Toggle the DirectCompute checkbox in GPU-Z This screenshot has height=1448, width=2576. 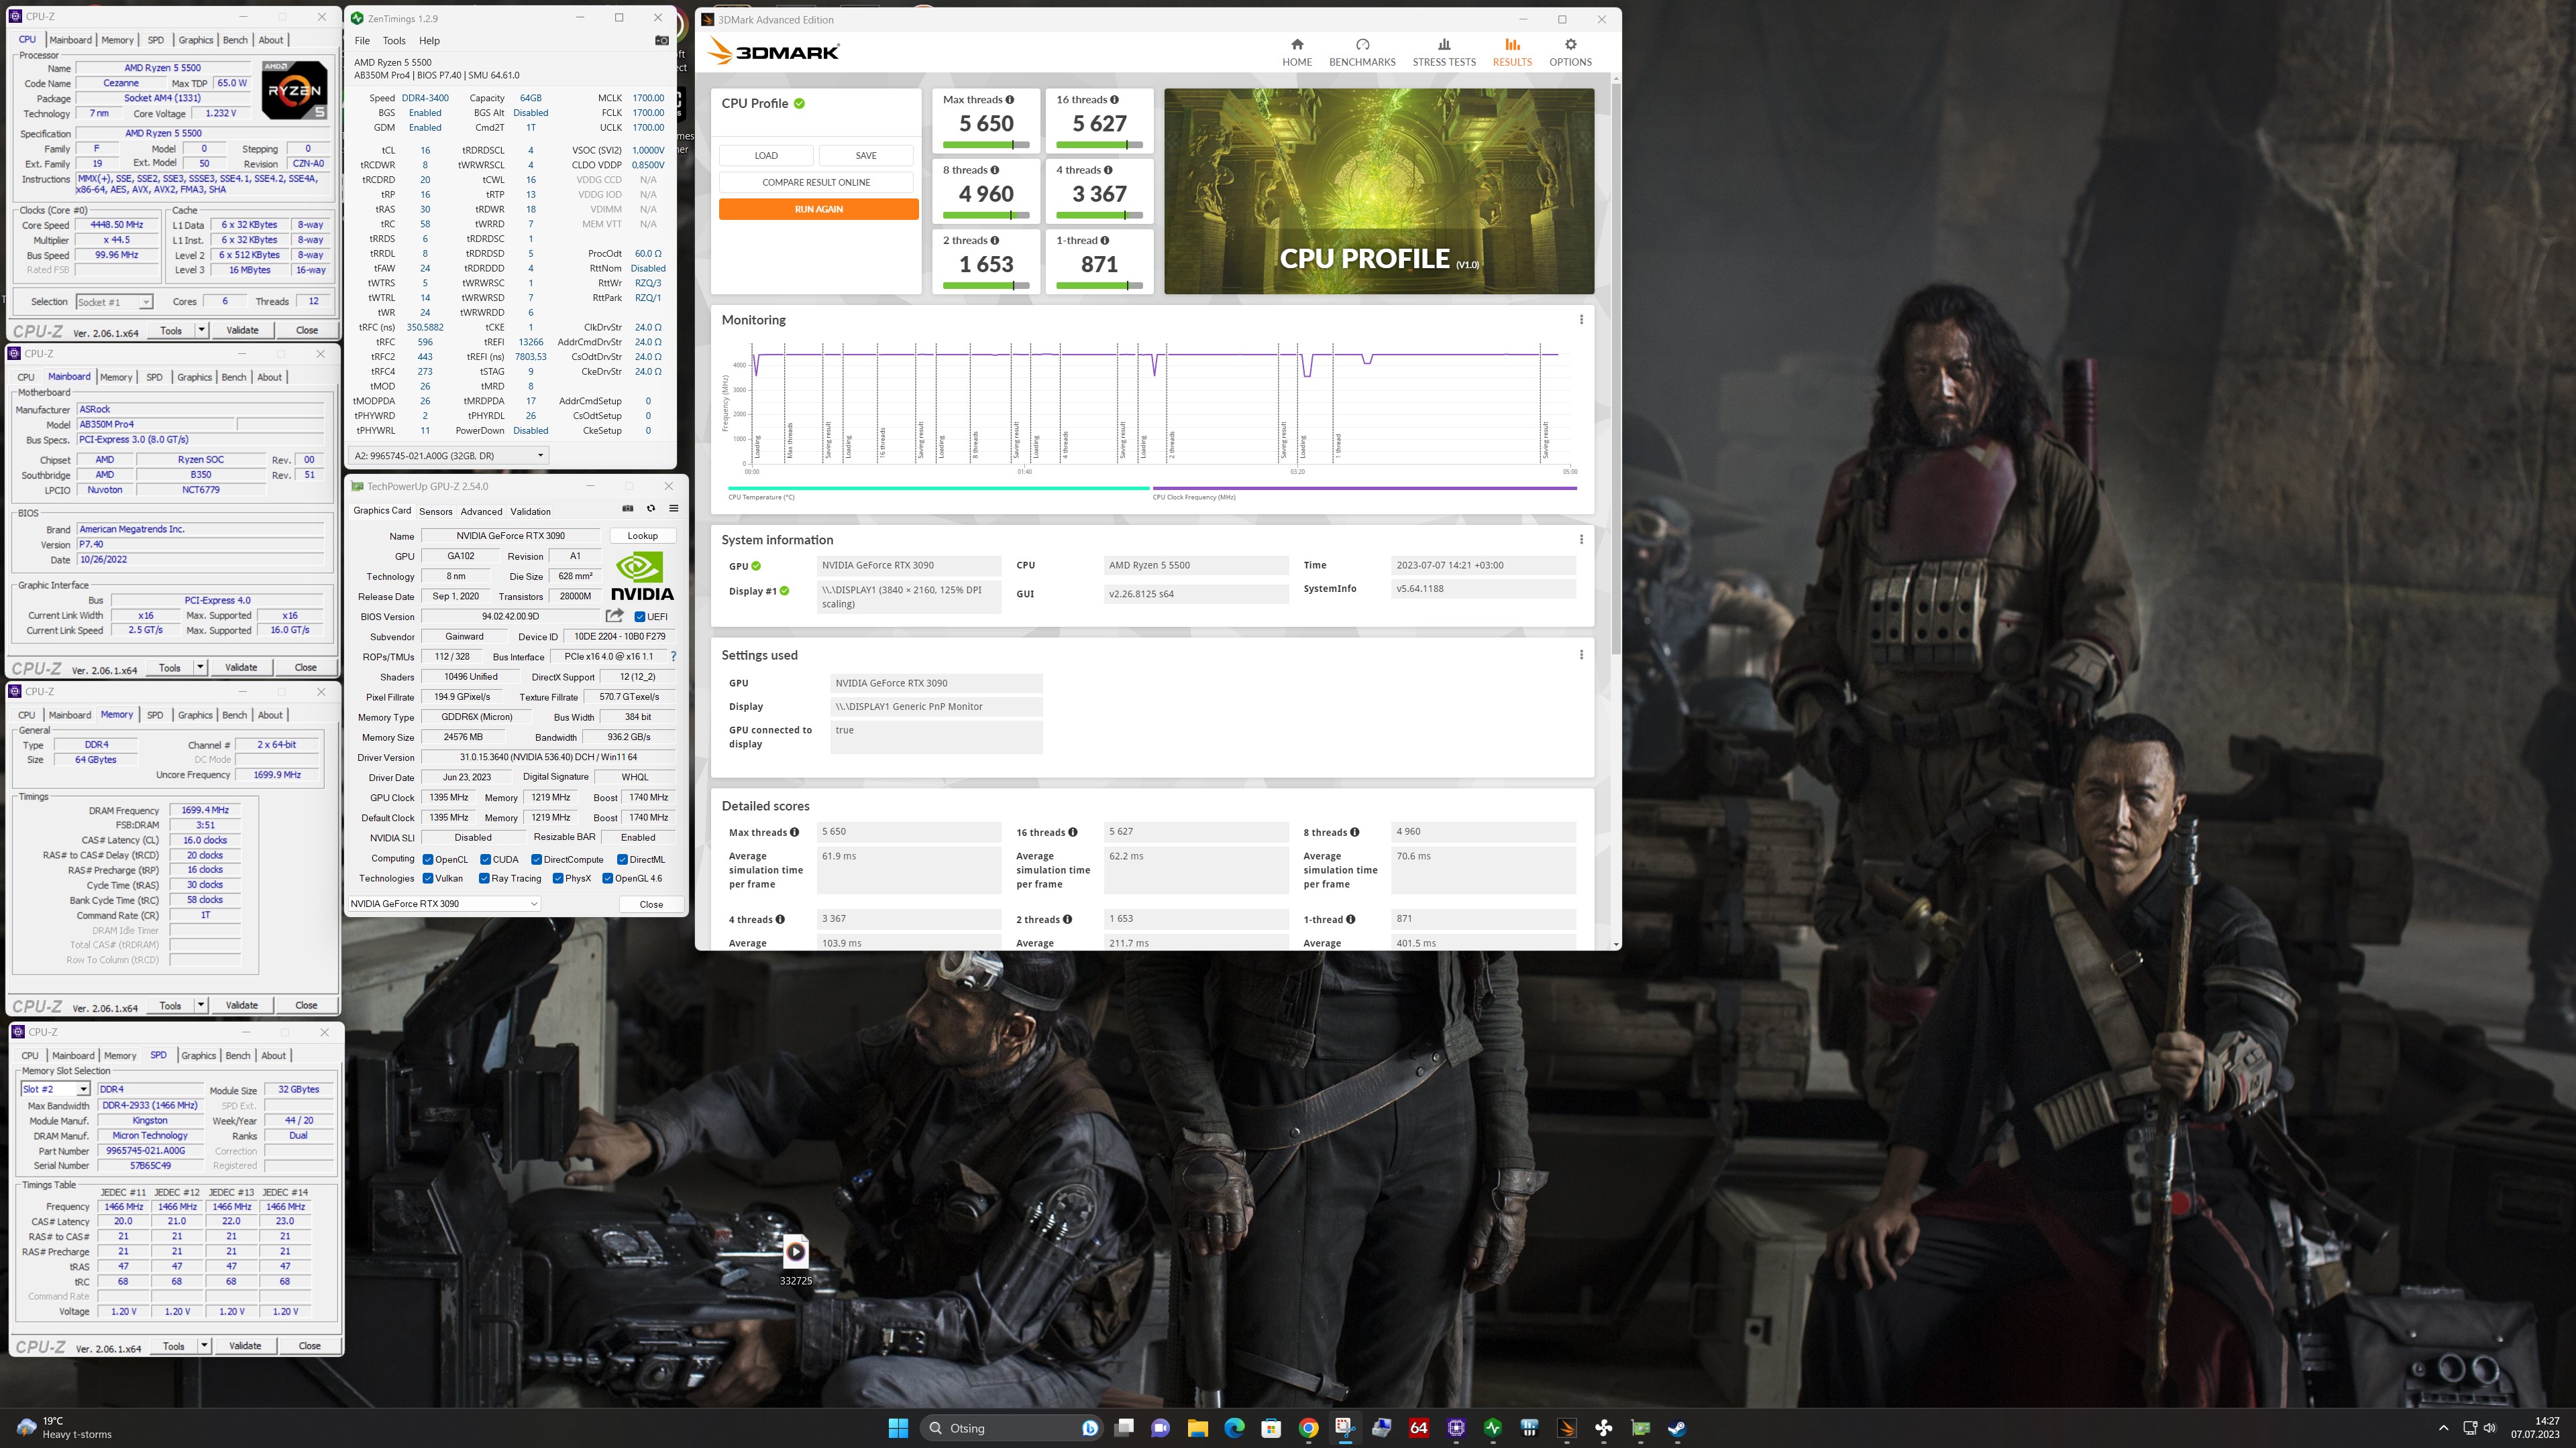pyautogui.click(x=536, y=859)
